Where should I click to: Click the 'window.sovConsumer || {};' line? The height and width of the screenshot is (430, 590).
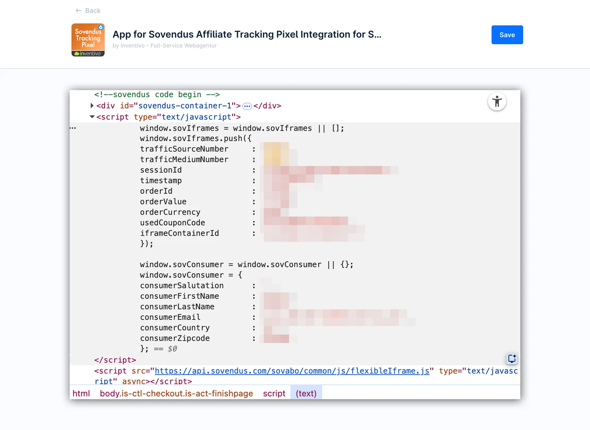click(246, 265)
